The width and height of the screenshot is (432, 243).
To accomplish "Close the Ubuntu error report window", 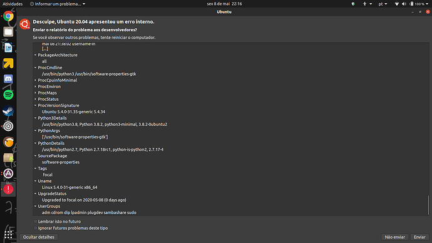I will [428, 11].
